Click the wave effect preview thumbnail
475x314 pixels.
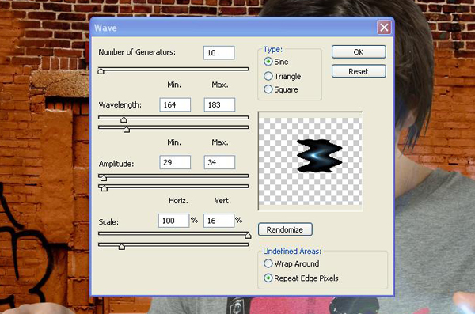click(x=310, y=161)
